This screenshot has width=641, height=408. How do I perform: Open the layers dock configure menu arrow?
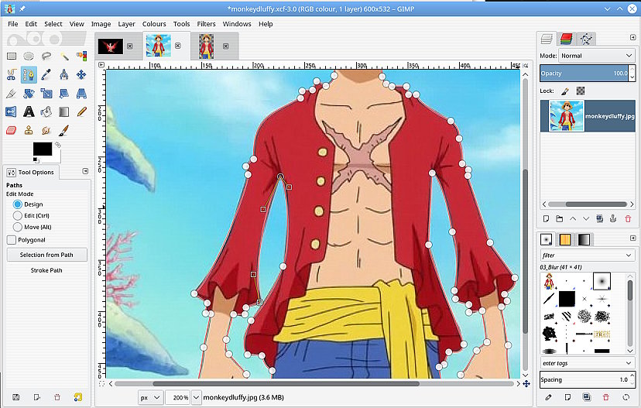pyautogui.click(x=632, y=38)
